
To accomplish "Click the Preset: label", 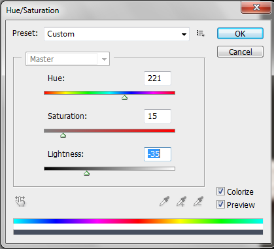I will [x=25, y=33].
